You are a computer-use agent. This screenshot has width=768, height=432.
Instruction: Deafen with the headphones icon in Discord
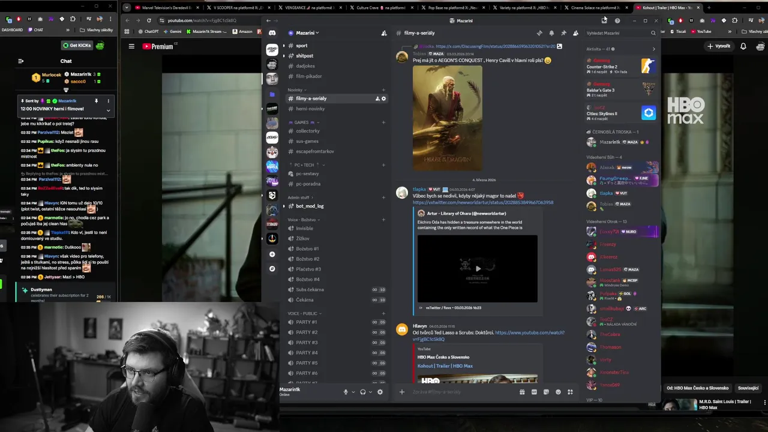(362, 392)
